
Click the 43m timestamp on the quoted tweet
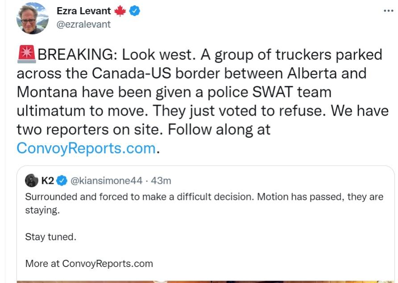pyautogui.click(x=161, y=180)
